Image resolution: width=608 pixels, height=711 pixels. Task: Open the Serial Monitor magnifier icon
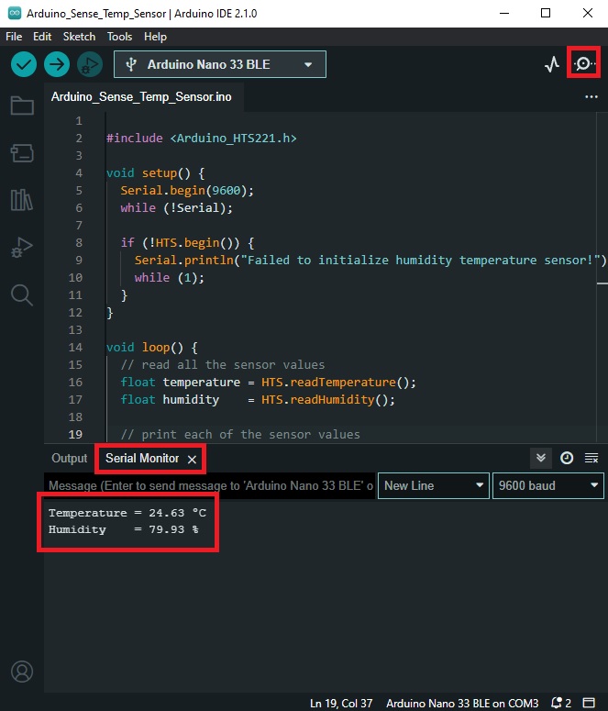(x=583, y=64)
